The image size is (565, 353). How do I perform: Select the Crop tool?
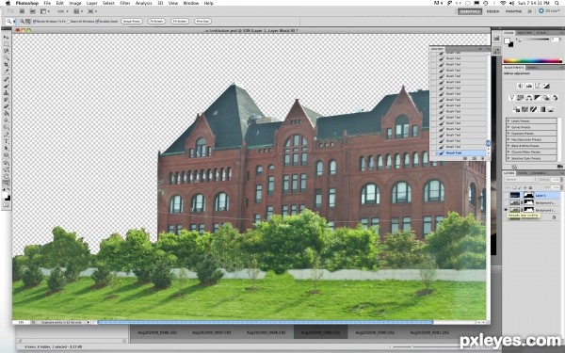coord(7,65)
